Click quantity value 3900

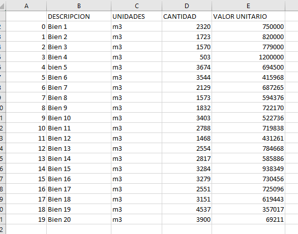tap(187, 219)
